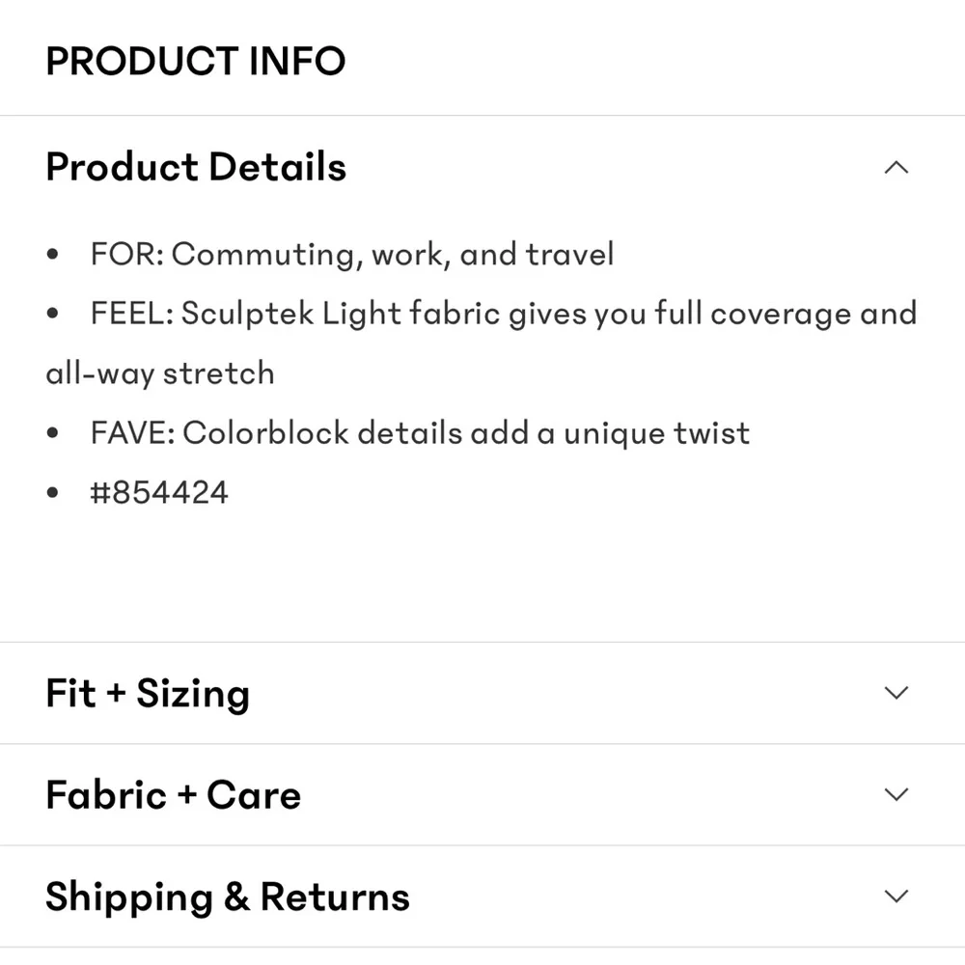
Task: Click the Product Details section title
Action: (196, 167)
